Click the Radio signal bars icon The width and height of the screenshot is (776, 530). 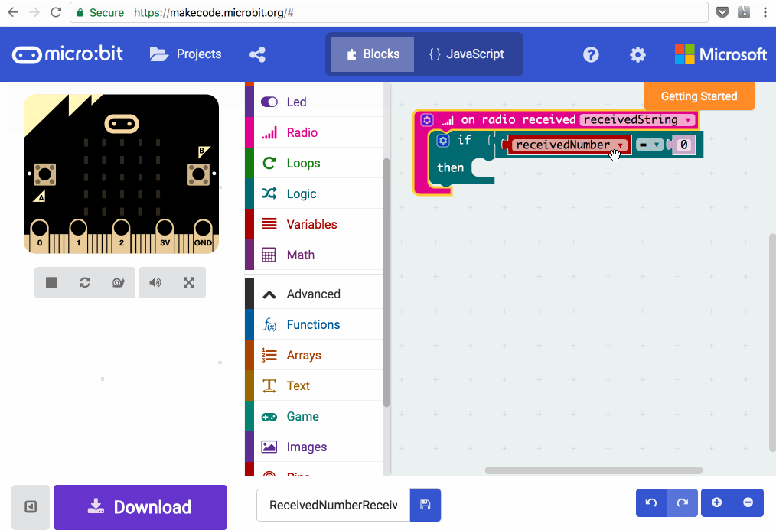coord(269,132)
